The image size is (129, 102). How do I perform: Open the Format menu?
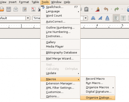[24, 2]
